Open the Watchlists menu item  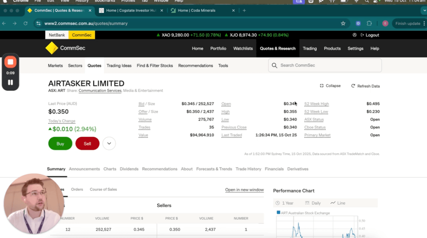click(243, 49)
